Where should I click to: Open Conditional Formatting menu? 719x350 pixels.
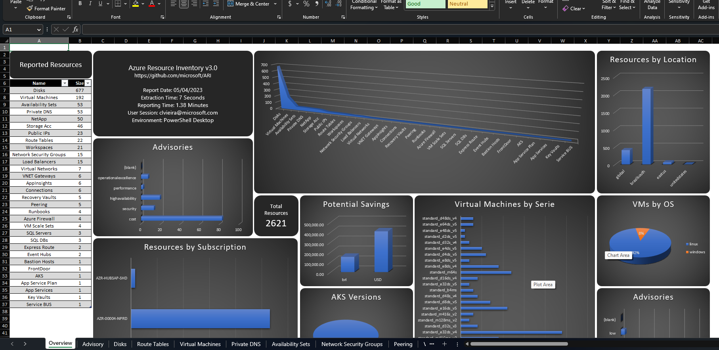(364, 5)
